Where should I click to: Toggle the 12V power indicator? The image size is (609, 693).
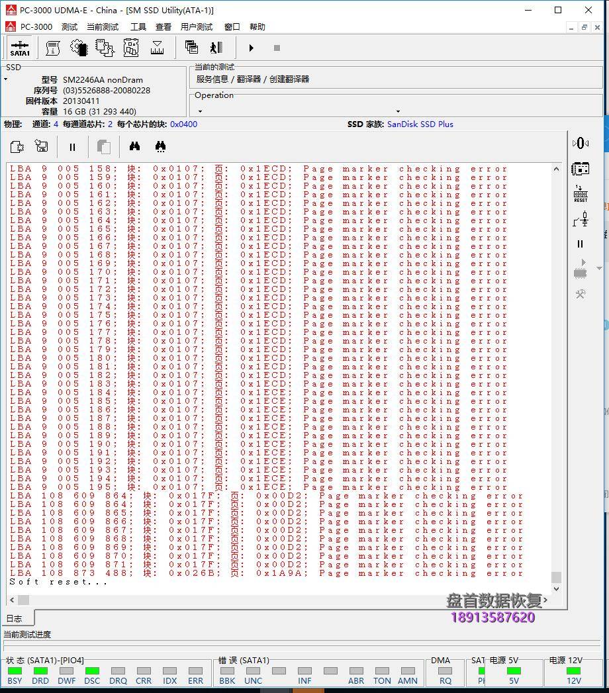pyautogui.click(x=573, y=670)
